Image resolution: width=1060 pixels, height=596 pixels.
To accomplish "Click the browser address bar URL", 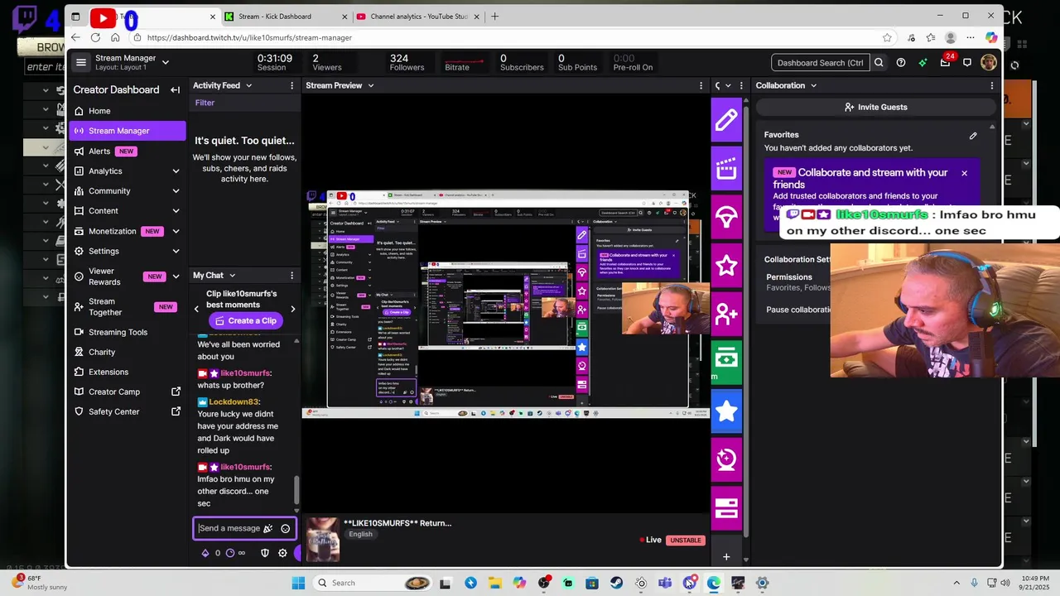I will [249, 37].
